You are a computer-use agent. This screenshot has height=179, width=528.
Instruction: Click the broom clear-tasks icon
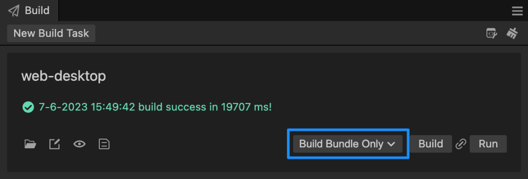pos(512,33)
